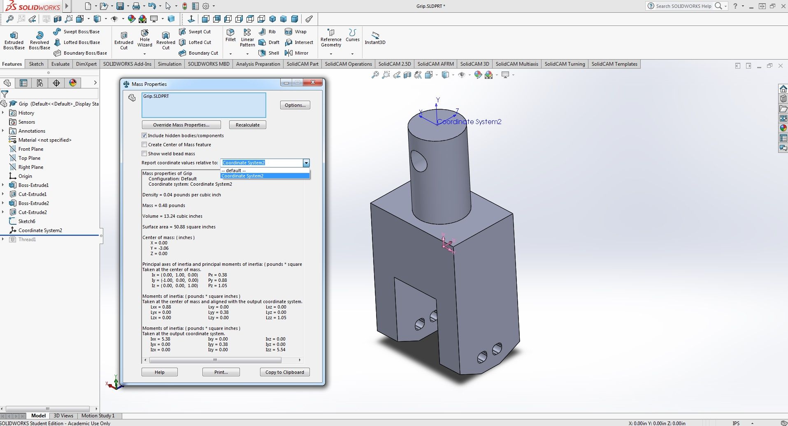The width and height of the screenshot is (788, 426).
Task: Switch to the SolidCAM Operations tab
Action: coord(348,64)
